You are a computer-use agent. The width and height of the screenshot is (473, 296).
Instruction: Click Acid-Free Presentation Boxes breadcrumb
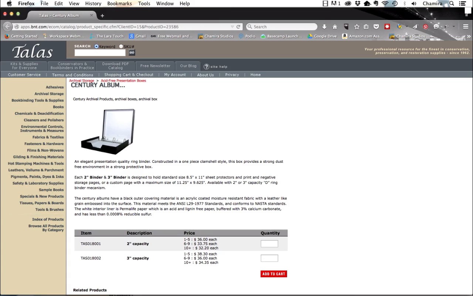pos(123,81)
